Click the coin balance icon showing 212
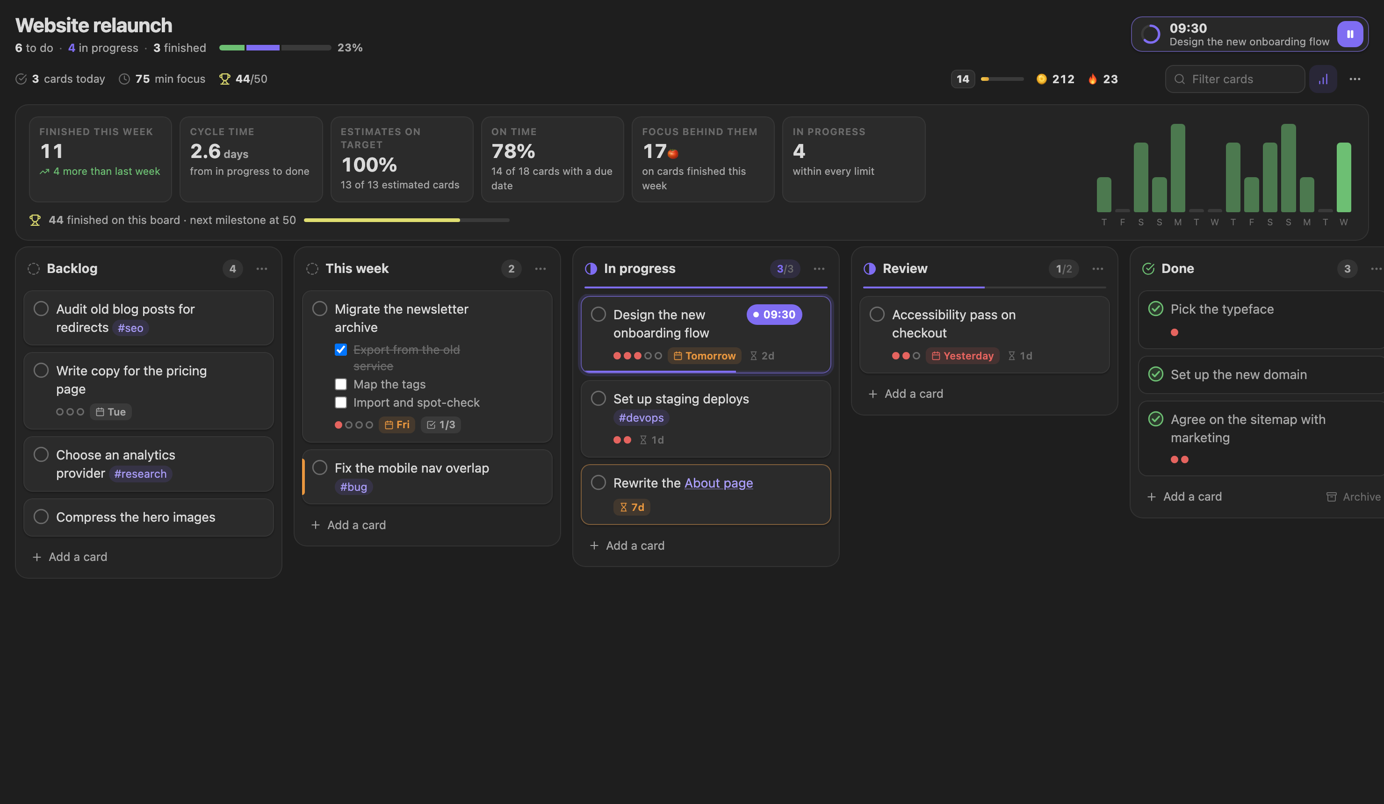Screen dimensions: 1384x804 pyautogui.click(x=1041, y=79)
